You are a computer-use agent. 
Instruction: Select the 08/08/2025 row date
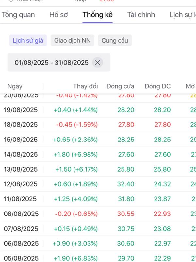pyautogui.click(x=21, y=214)
